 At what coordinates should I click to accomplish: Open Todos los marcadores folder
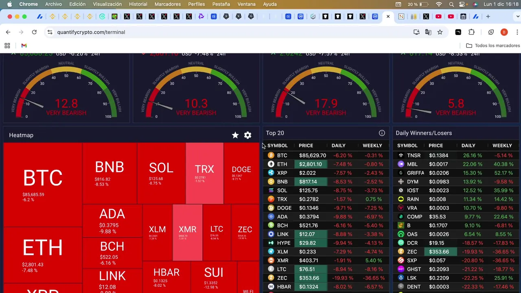[x=493, y=46]
